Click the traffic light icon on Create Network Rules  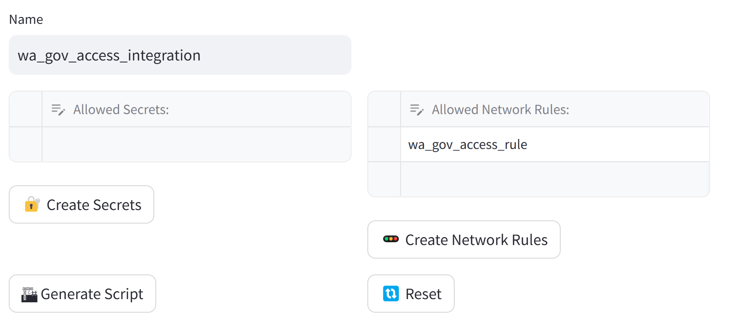click(x=391, y=239)
